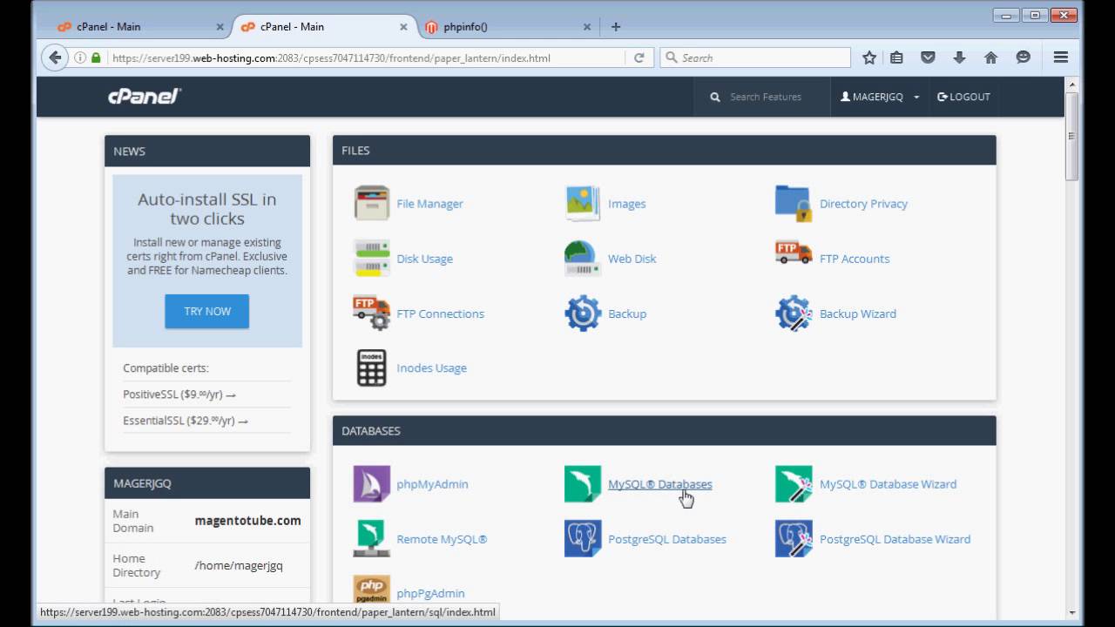The image size is (1115, 627).
Task: Click the Firefox home icon
Action: point(990,57)
